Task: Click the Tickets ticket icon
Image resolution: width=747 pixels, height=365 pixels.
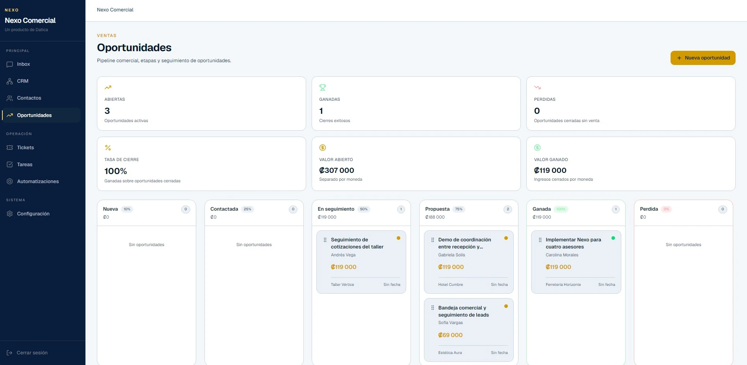Action: coord(10,148)
